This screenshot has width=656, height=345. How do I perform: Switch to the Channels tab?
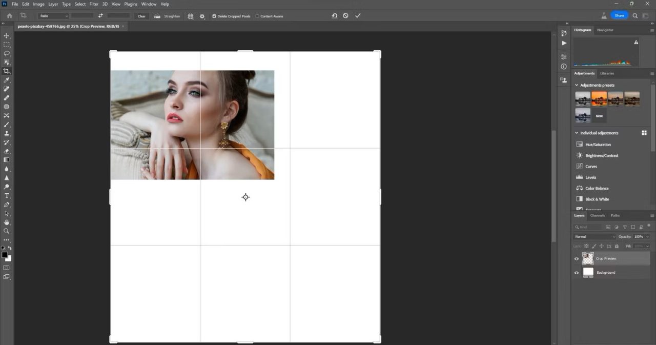pos(598,215)
